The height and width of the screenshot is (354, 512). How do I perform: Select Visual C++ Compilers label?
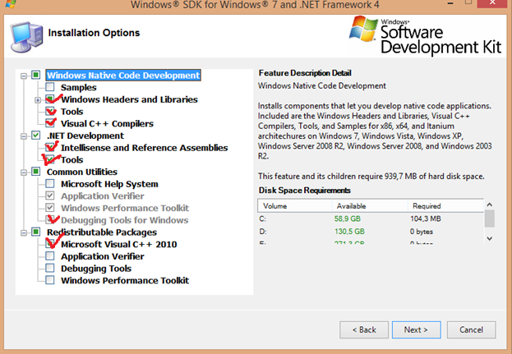click(x=107, y=124)
